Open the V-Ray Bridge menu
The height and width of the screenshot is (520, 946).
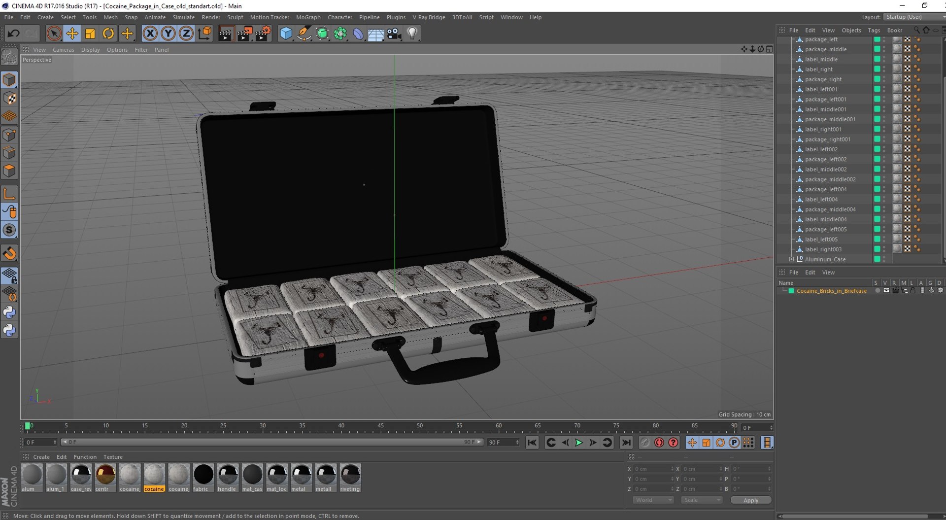coord(429,17)
